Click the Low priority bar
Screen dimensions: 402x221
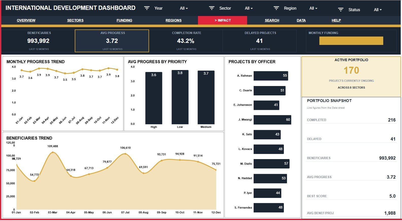pyautogui.click(x=180, y=97)
